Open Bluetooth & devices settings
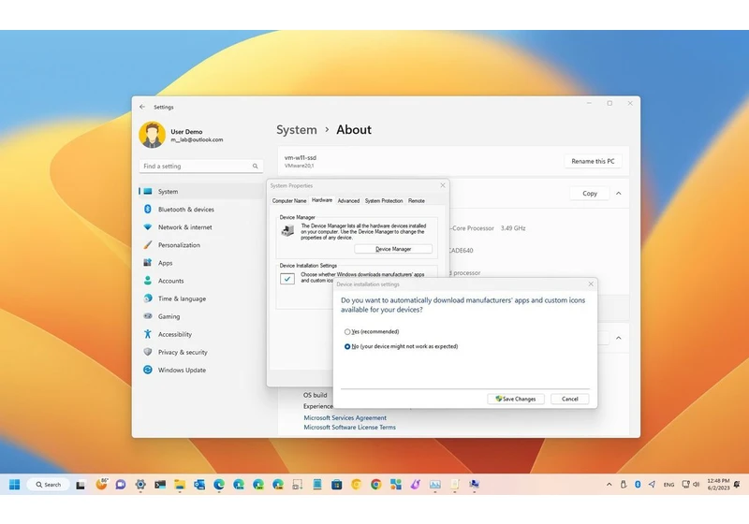This screenshot has width=749, height=524. [201, 209]
